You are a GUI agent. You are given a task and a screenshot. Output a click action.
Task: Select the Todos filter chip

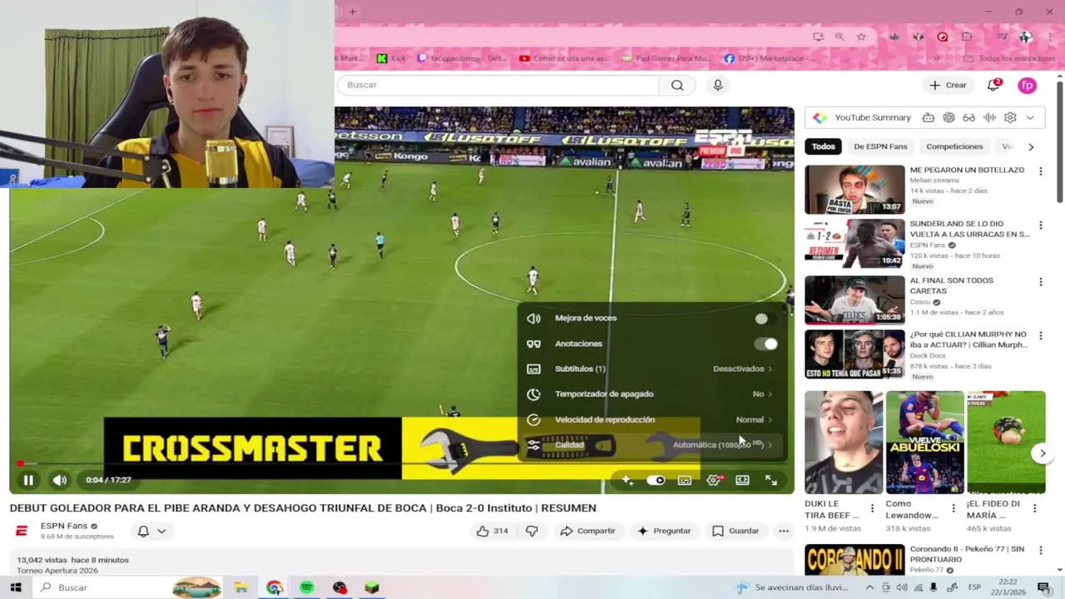pos(823,146)
